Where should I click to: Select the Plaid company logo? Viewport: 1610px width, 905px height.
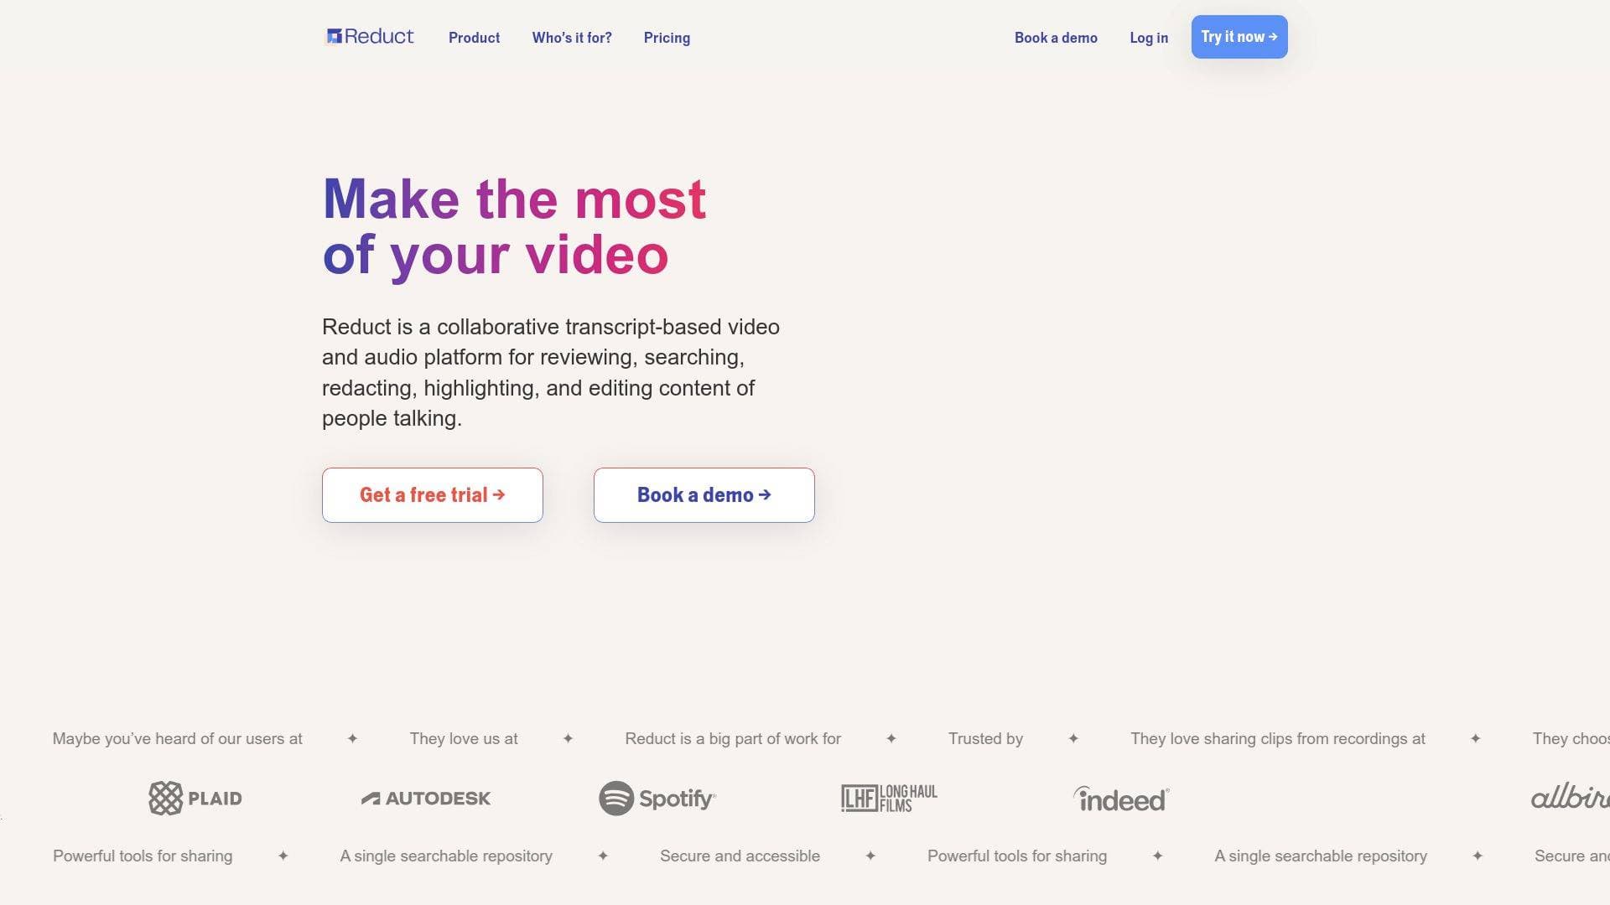[195, 798]
